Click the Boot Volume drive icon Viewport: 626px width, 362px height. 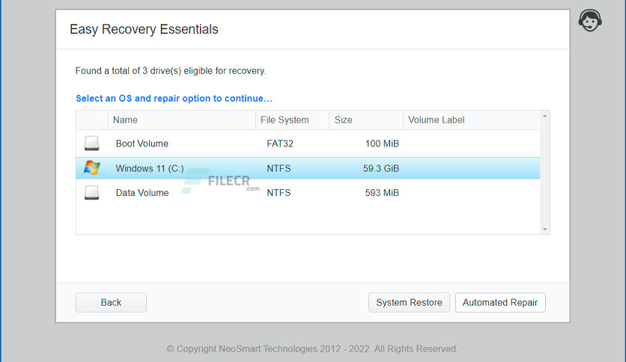[x=91, y=143]
